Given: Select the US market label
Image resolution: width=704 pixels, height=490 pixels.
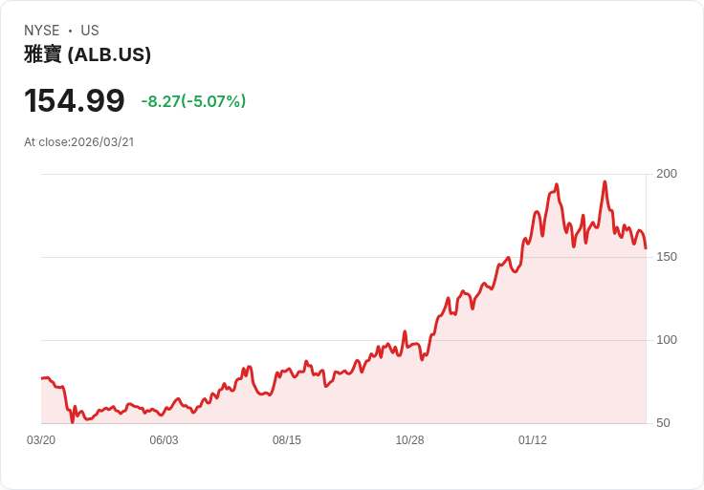Looking at the screenshot, I should point(90,31).
